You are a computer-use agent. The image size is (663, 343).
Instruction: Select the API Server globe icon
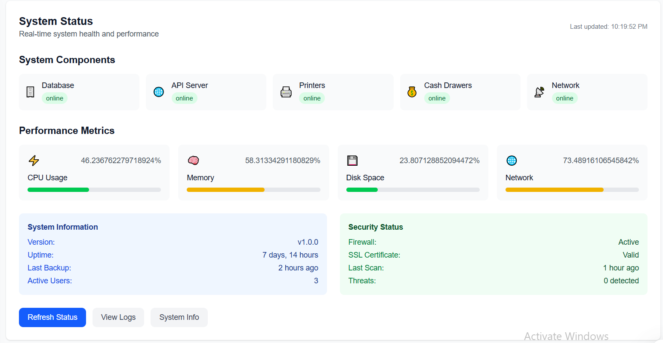159,92
